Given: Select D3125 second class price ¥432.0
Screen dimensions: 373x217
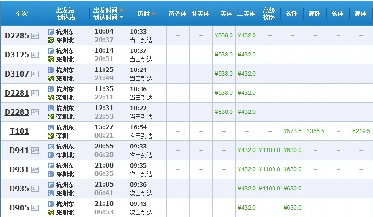Looking at the screenshot, I should tap(246, 55).
